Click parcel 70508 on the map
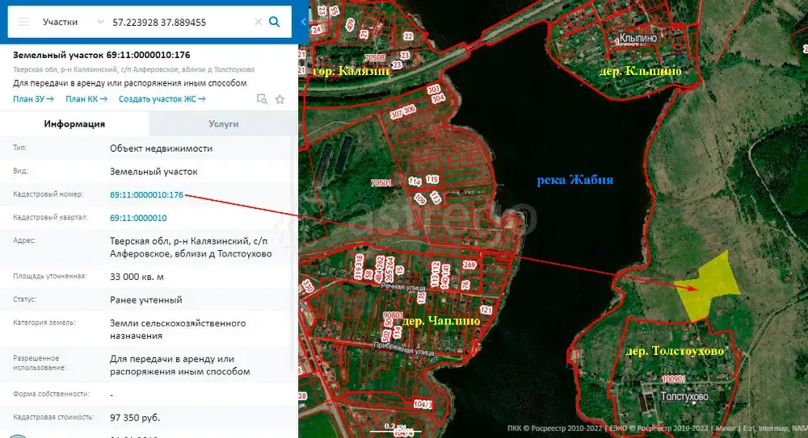 (x=374, y=58)
